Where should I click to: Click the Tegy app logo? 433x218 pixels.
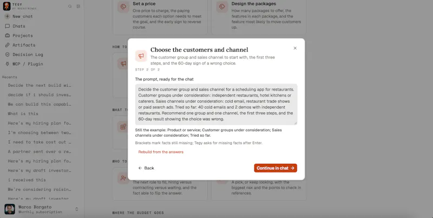[6, 6]
